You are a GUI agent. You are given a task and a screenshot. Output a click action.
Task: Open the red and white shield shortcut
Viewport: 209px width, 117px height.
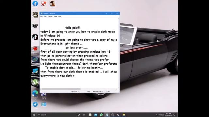pyautogui.click(x=44, y=4)
